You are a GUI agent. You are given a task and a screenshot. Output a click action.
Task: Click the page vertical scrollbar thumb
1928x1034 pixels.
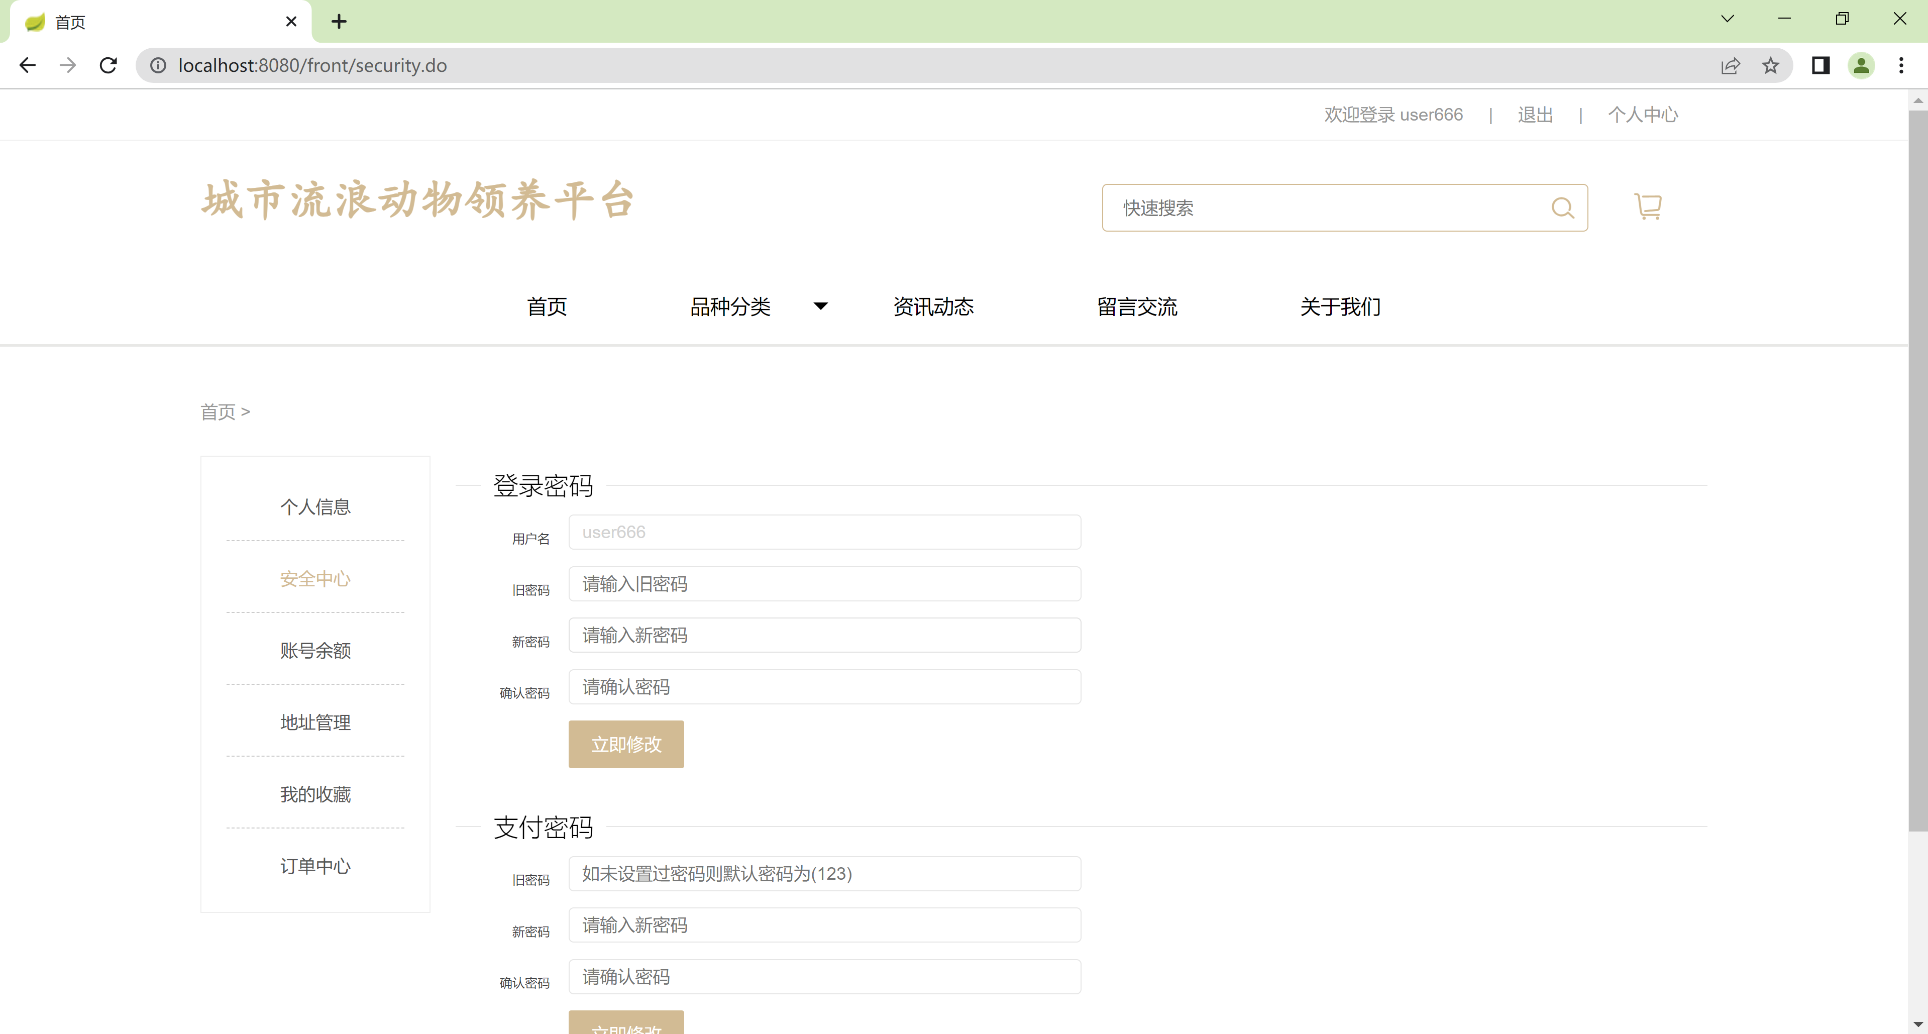1917,471
